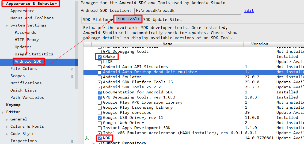Check the Google Web Driver checkbox

[100, 123]
